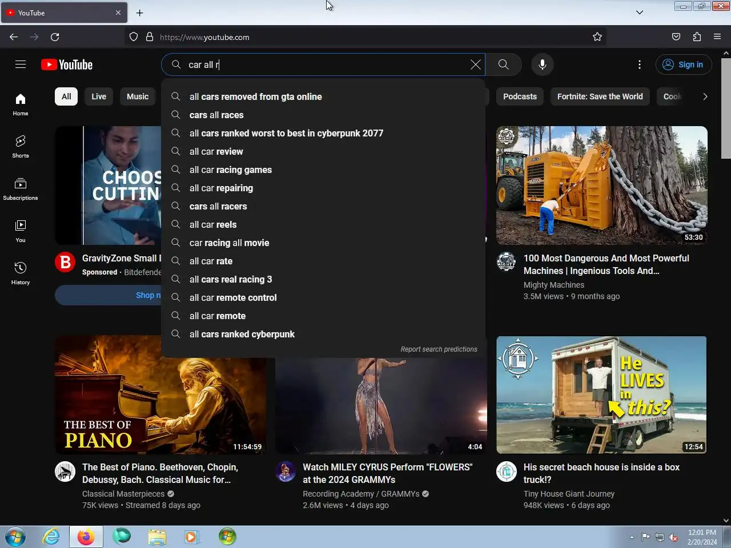Viewport: 731px width, 548px height.
Task: Launch Internet Explorer from the taskbar
Action: tap(51, 537)
